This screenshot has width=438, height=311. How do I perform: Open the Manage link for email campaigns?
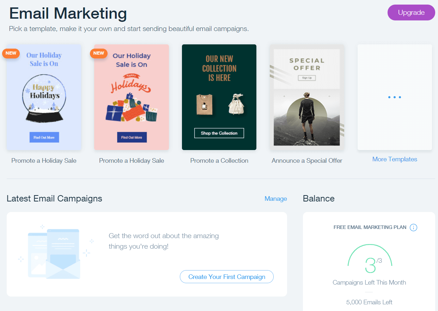pos(276,199)
